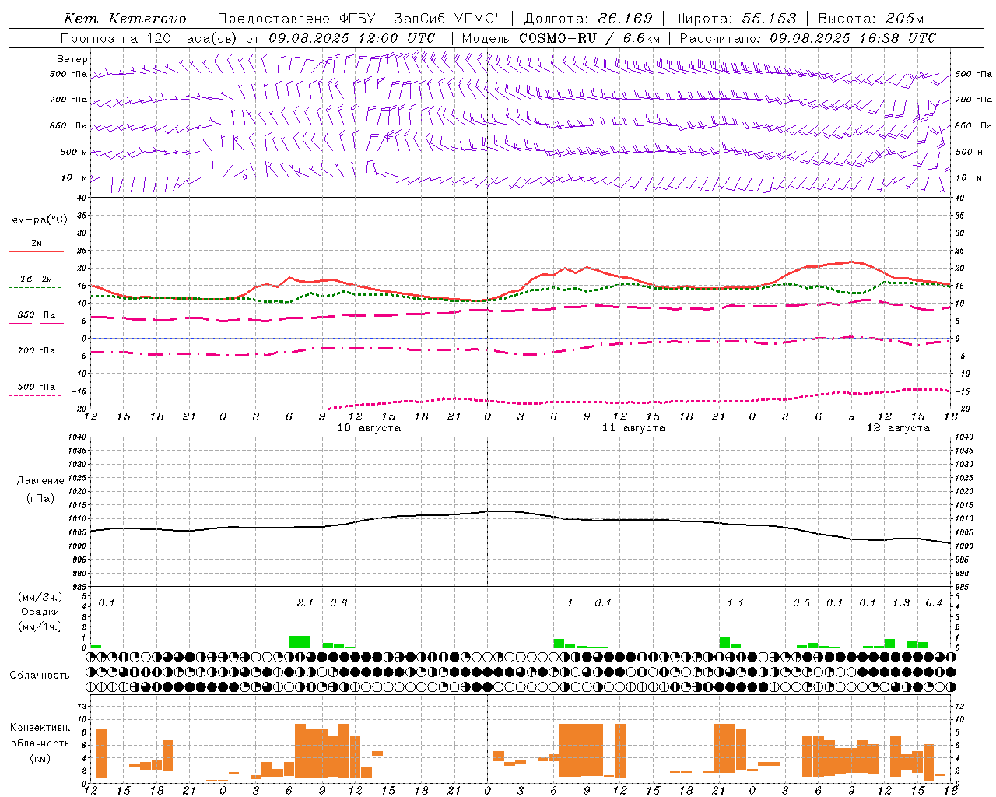This screenshot has width=996, height=797.
Task: Click the Ветер wind panel label
Action: click(72, 59)
